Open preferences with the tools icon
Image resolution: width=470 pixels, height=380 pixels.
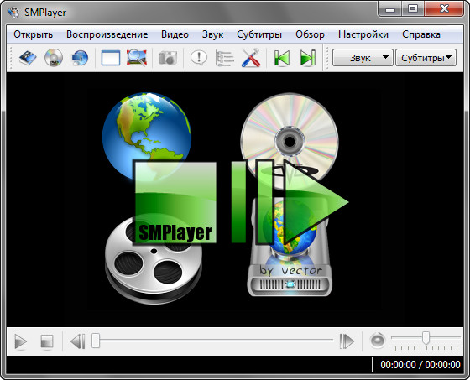coord(251,58)
